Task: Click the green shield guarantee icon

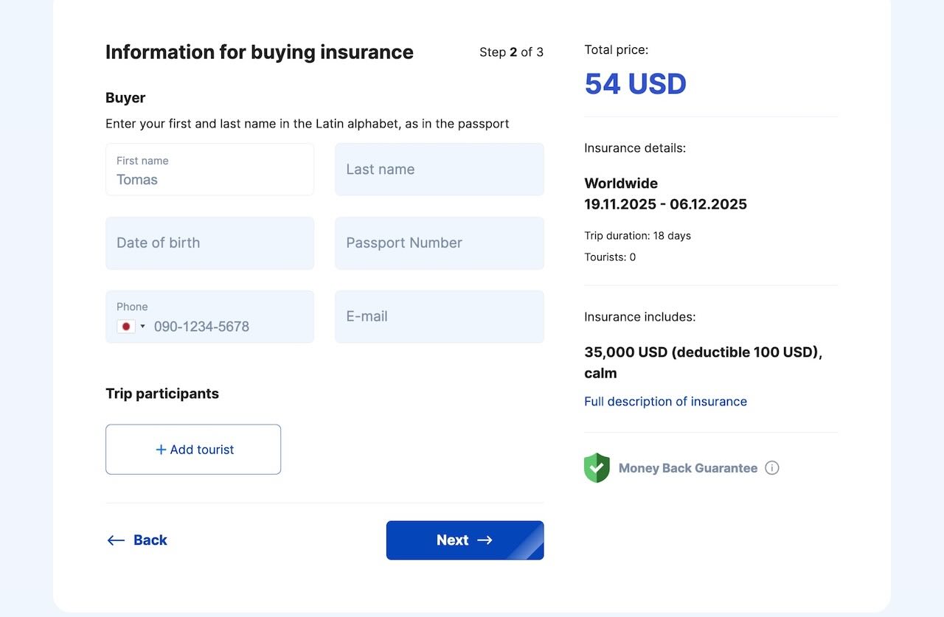Action: pos(597,468)
